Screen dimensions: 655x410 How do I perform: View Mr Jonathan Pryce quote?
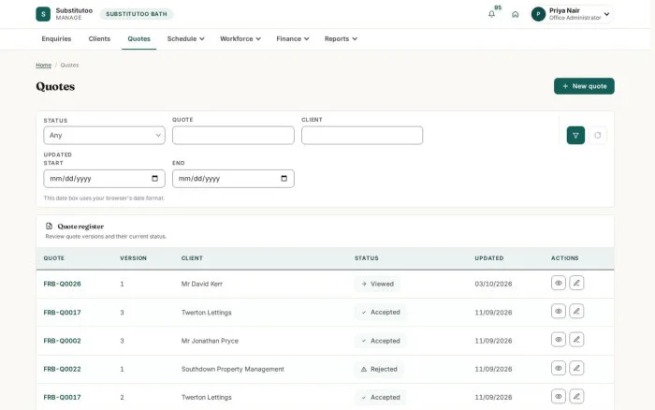coord(559,340)
